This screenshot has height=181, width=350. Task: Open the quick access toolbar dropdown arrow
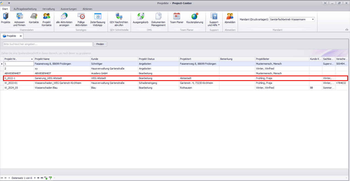pos(9,3)
